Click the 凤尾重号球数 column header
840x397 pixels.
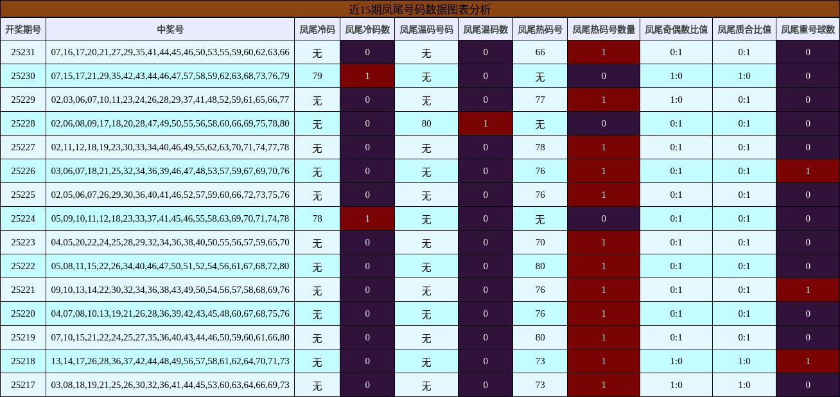pyautogui.click(x=808, y=29)
